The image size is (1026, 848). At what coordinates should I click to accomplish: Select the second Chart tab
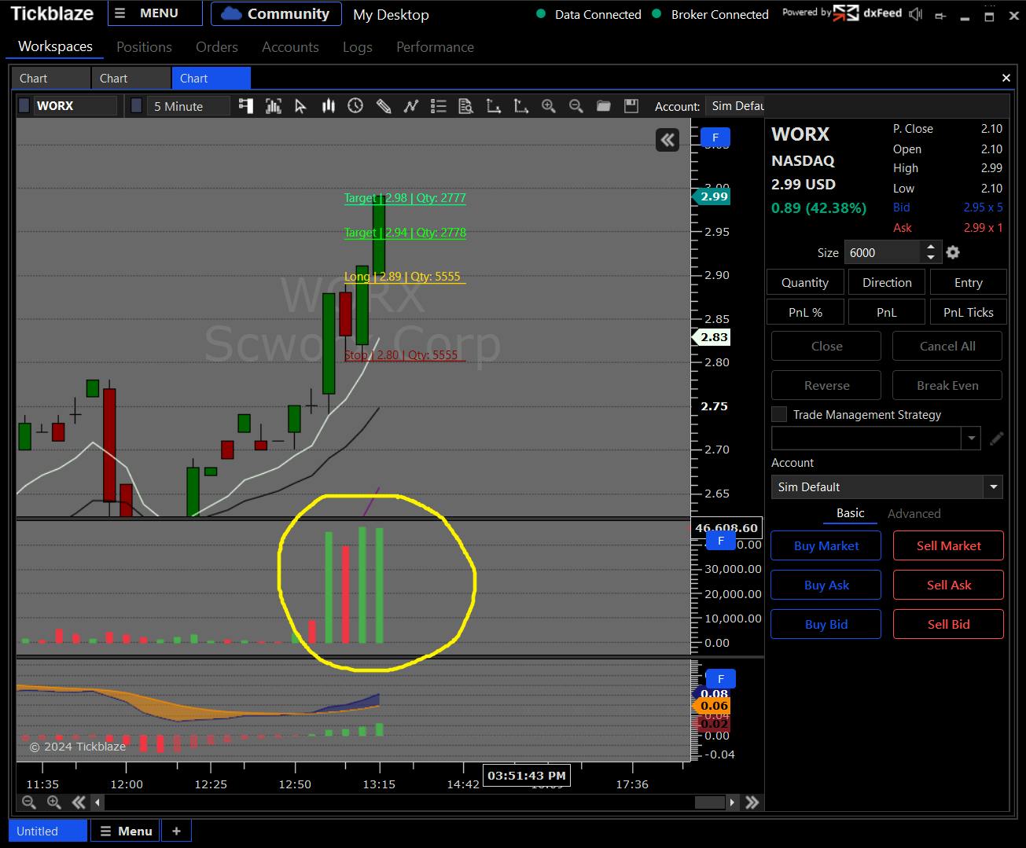pos(131,78)
